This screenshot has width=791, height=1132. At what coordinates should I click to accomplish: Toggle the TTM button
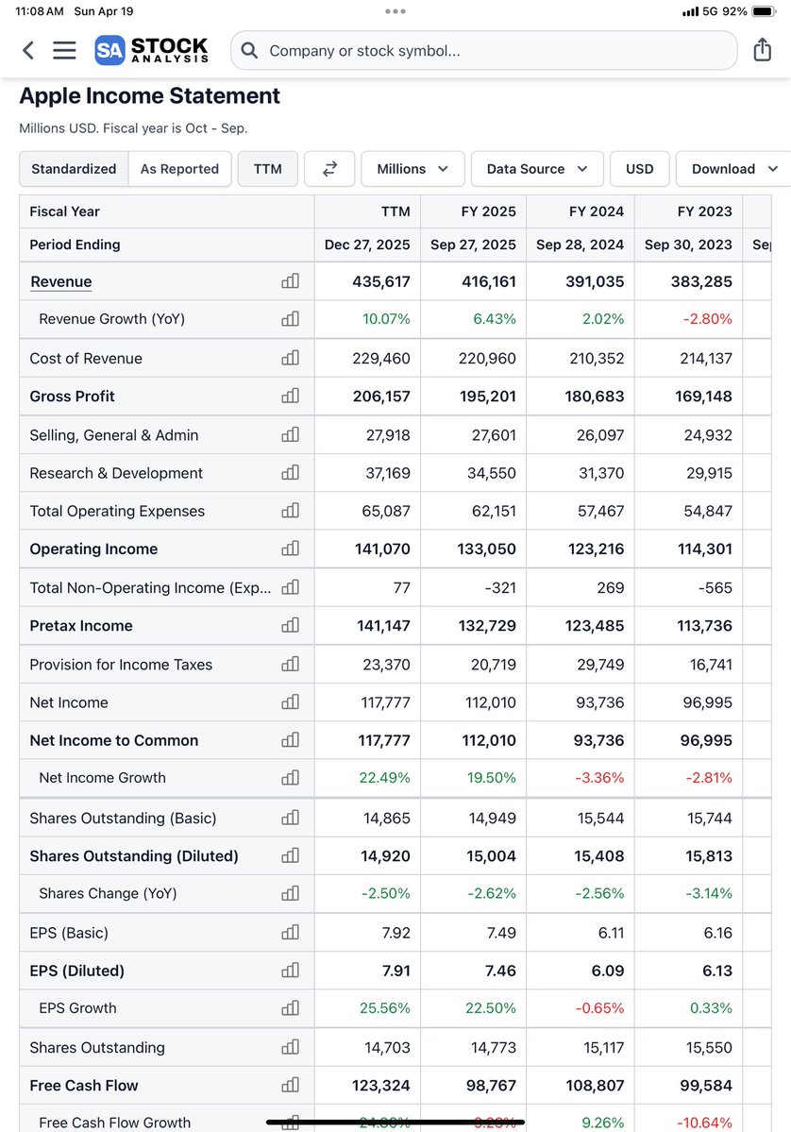[268, 169]
